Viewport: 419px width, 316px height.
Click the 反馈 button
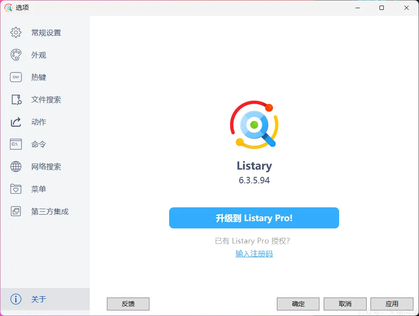pos(128,304)
